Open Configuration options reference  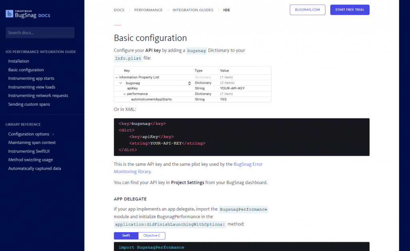(28, 134)
